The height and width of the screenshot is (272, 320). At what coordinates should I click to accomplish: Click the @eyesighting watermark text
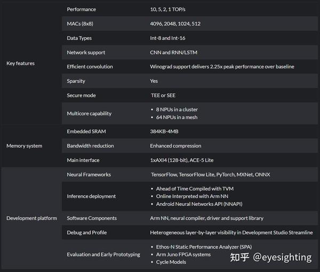tap(282, 257)
